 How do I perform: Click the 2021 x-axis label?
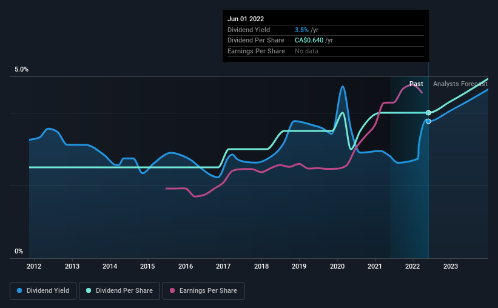(x=375, y=266)
